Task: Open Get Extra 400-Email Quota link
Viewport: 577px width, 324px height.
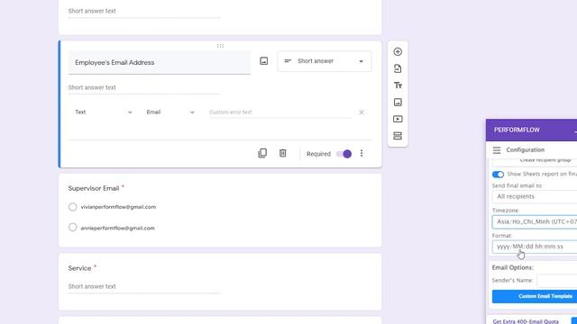Action: tap(526, 321)
